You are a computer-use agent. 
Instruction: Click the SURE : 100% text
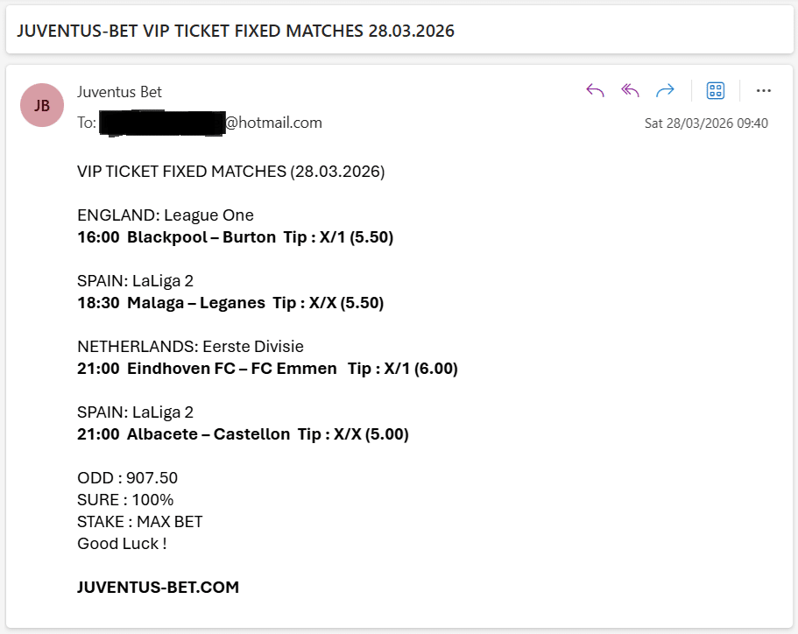(125, 500)
